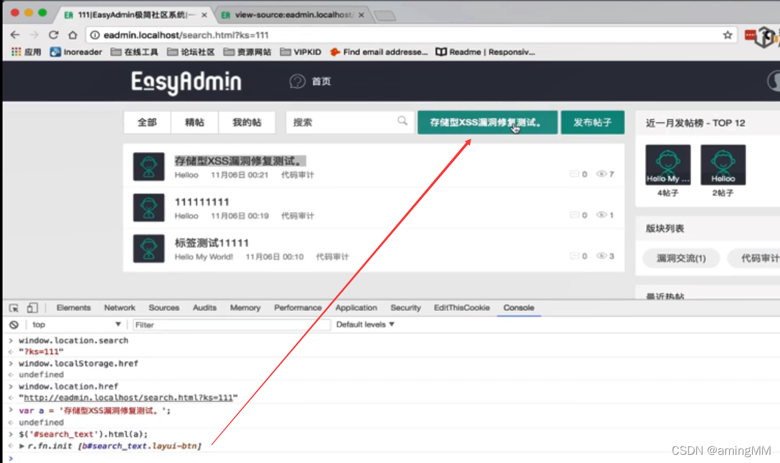Switch to the Application tab in DevTools
The image size is (780, 463).
[x=356, y=308]
